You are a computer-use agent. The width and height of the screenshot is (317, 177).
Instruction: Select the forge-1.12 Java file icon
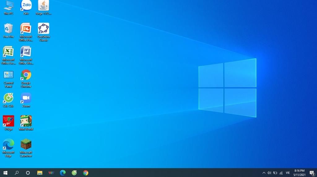pos(43,8)
